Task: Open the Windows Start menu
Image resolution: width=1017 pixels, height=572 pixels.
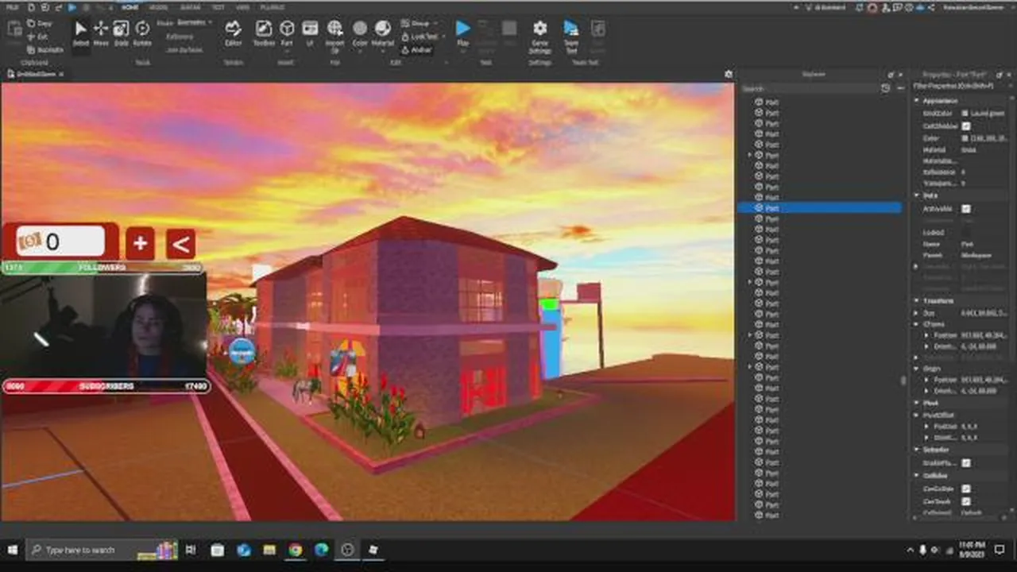Action: 13,550
